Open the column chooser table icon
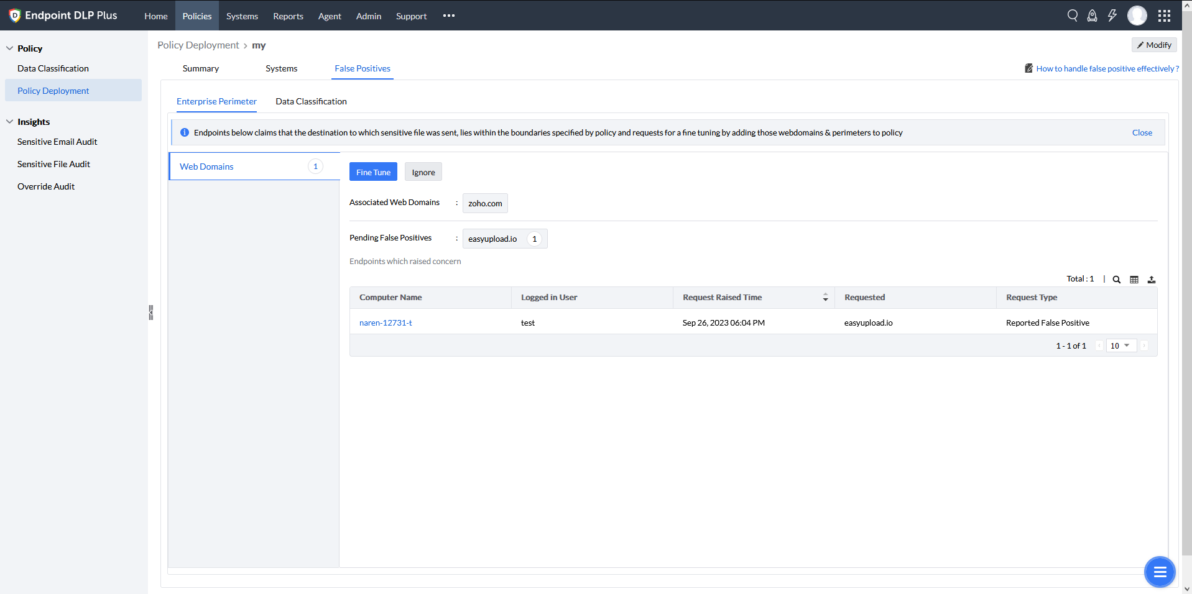Image resolution: width=1192 pixels, height=594 pixels. (x=1134, y=280)
